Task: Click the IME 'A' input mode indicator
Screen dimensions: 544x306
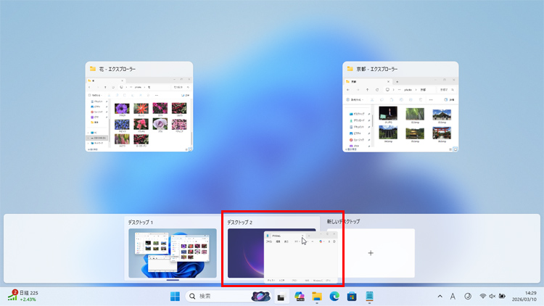Action: pyautogui.click(x=453, y=296)
